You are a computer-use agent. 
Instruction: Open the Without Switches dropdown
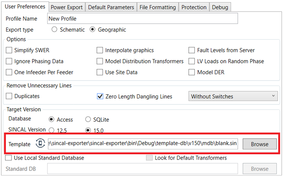pyautogui.click(x=233, y=96)
